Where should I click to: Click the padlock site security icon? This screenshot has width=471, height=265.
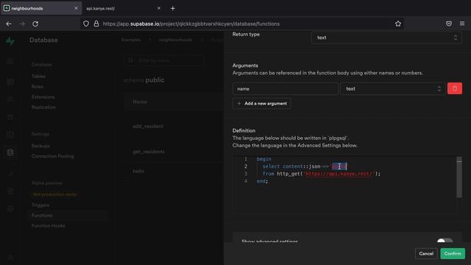pos(96,24)
